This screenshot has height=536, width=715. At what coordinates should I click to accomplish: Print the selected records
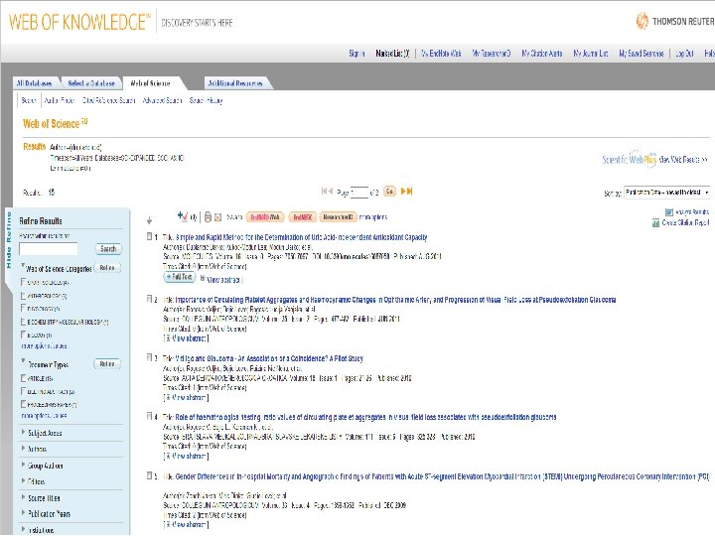click(x=208, y=217)
